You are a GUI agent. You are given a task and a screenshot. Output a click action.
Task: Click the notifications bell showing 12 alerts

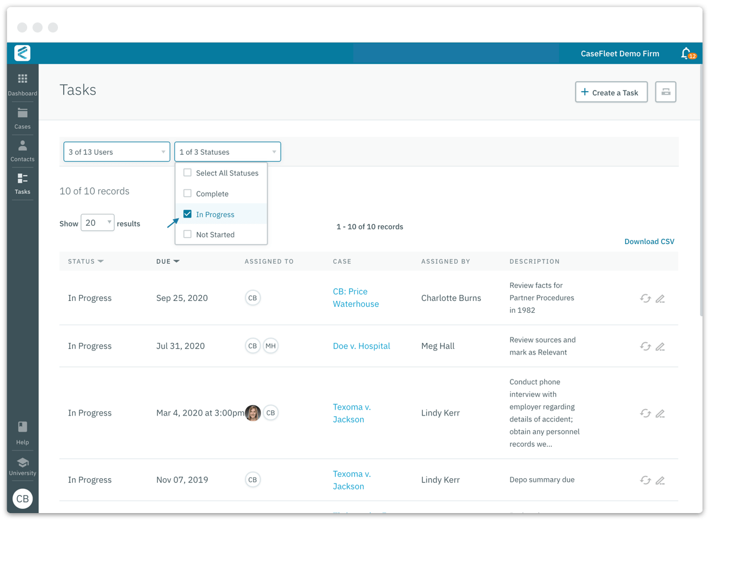click(x=687, y=53)
